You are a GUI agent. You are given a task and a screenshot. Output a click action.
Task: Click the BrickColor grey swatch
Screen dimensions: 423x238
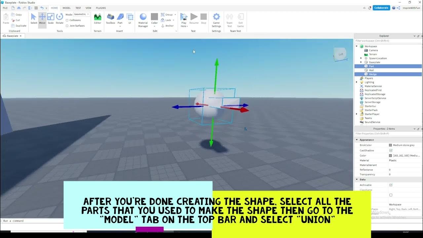[x=391, y=145]
